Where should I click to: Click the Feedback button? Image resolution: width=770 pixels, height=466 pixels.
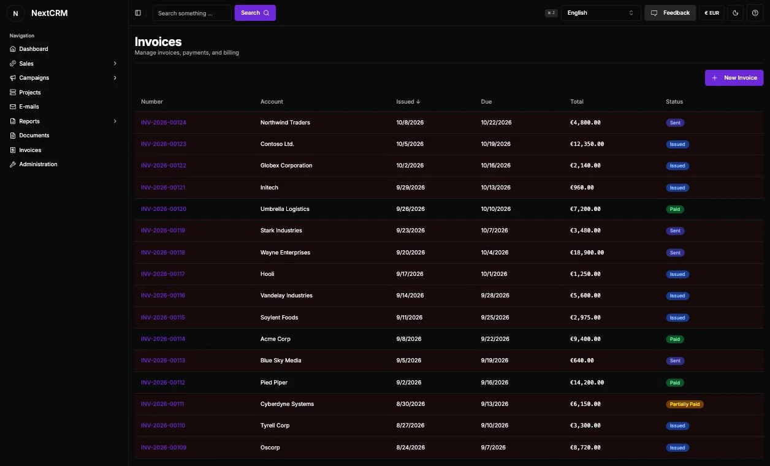pyautogui.click(x=670, y=13)
